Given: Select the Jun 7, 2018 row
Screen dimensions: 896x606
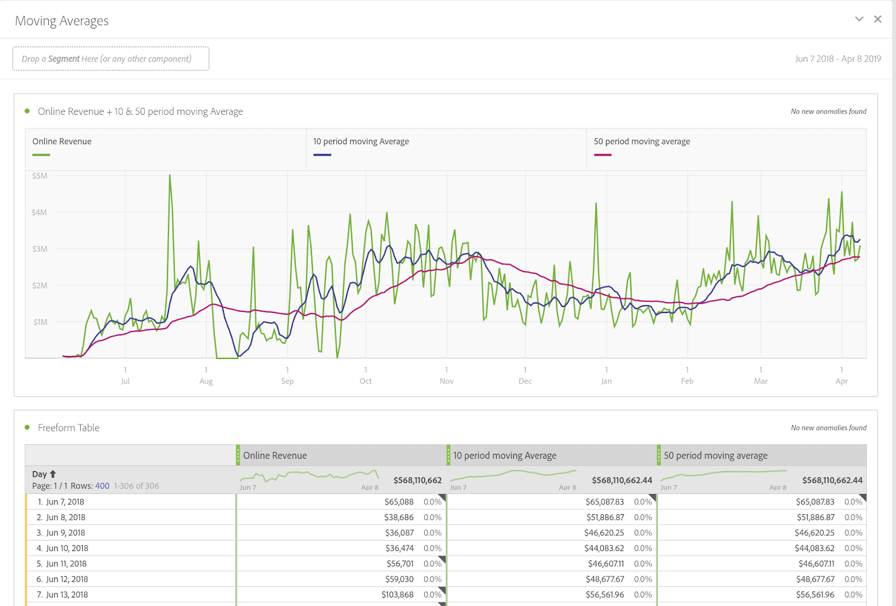Looking at the screenshot, I should [130, 502].
